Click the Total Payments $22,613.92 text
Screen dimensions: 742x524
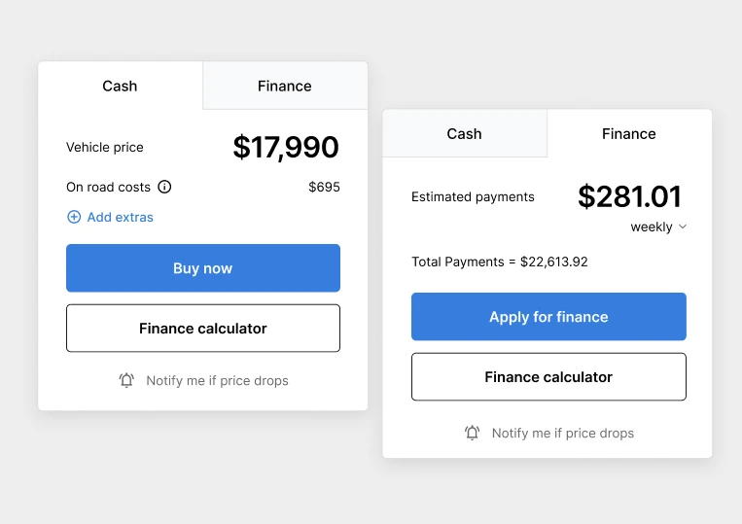pyautogui.click(x=500, y=262)
